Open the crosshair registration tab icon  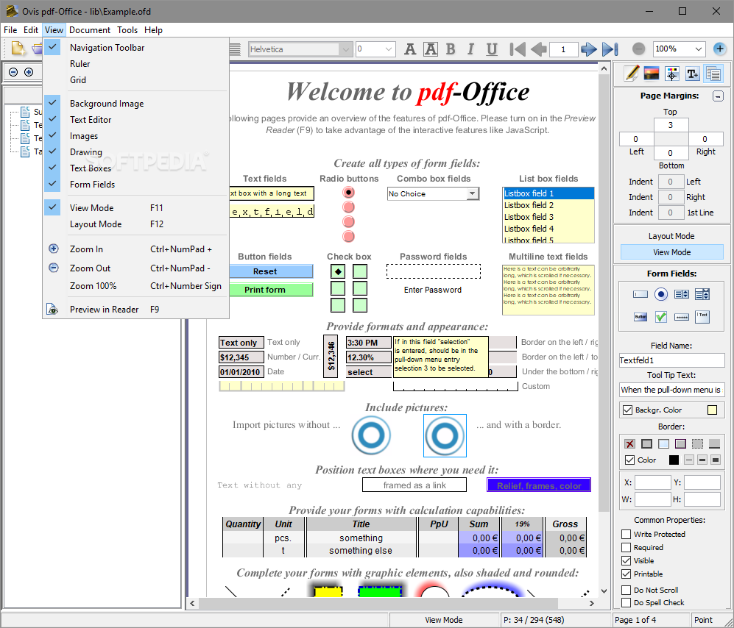pyautogui.click(x=671, y=74)
